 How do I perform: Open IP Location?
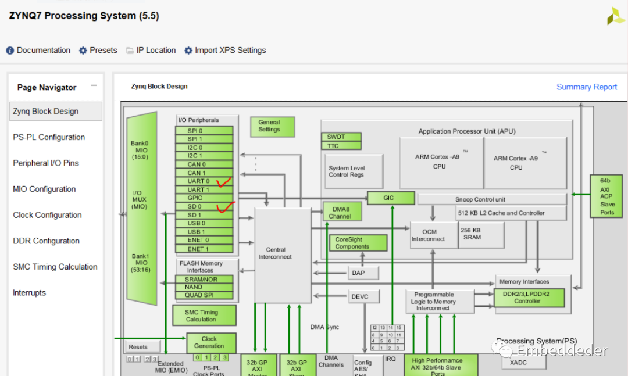click(x=156, y=51)
